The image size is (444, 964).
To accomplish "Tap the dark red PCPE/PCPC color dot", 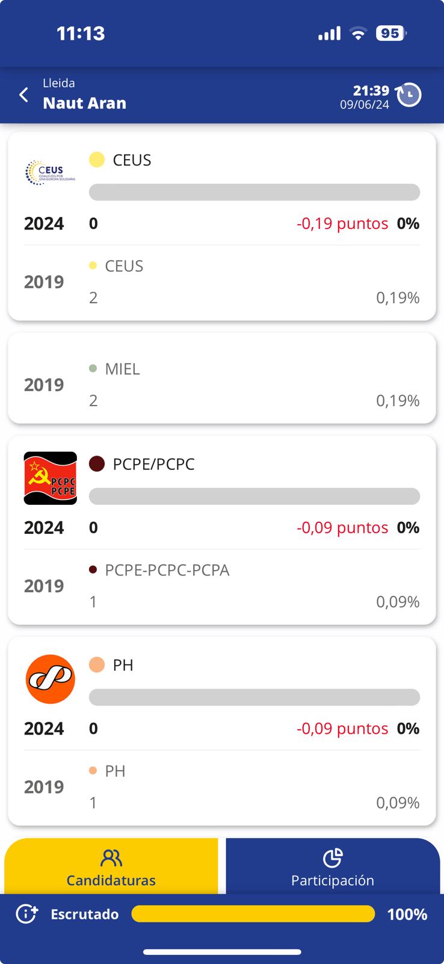I will pos(97,464).
